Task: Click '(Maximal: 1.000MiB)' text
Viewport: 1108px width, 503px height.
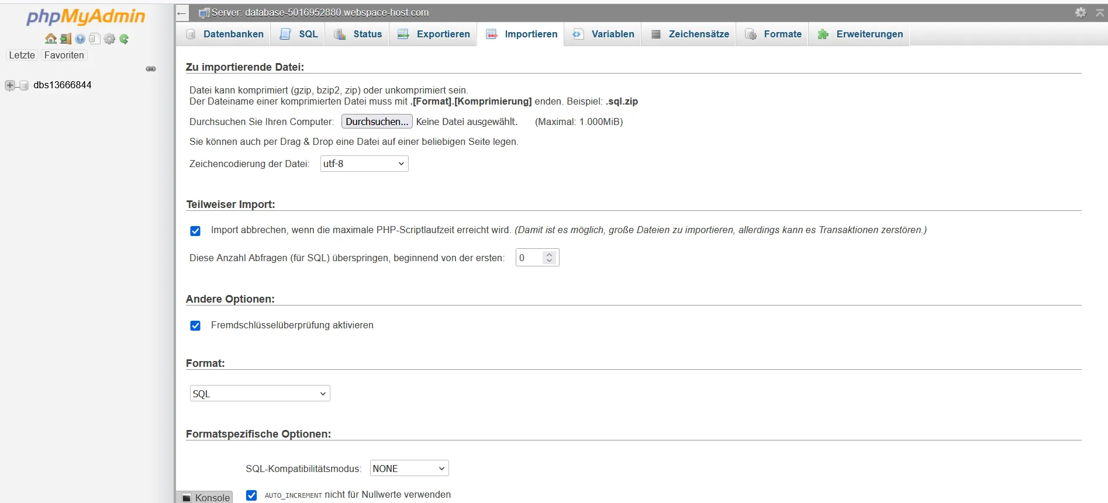Action: pos(579,122)
